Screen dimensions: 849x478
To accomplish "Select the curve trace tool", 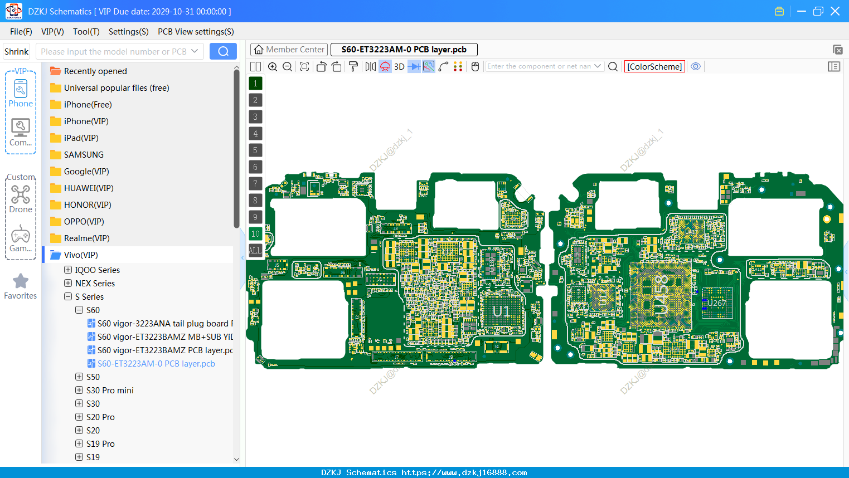I will point(443,66).
